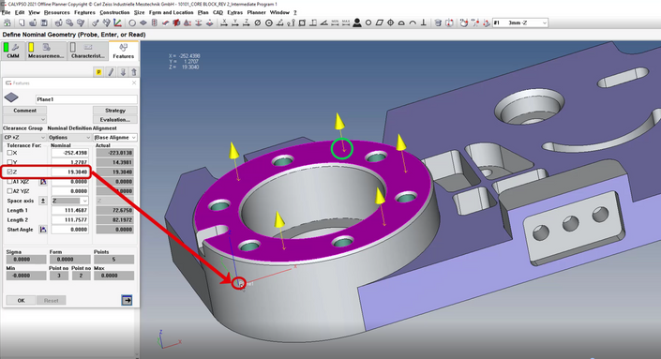Click the Strategy button
Viewport: 661px width, 359px height.
[x=115, y=111]
